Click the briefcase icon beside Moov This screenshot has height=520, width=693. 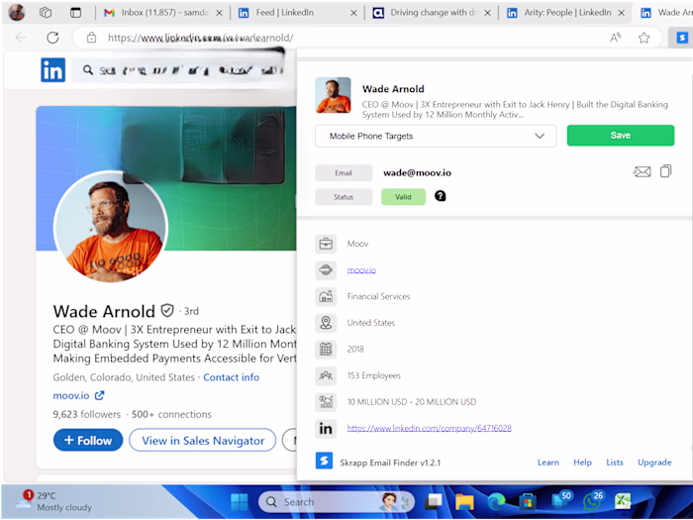(326, 244)
